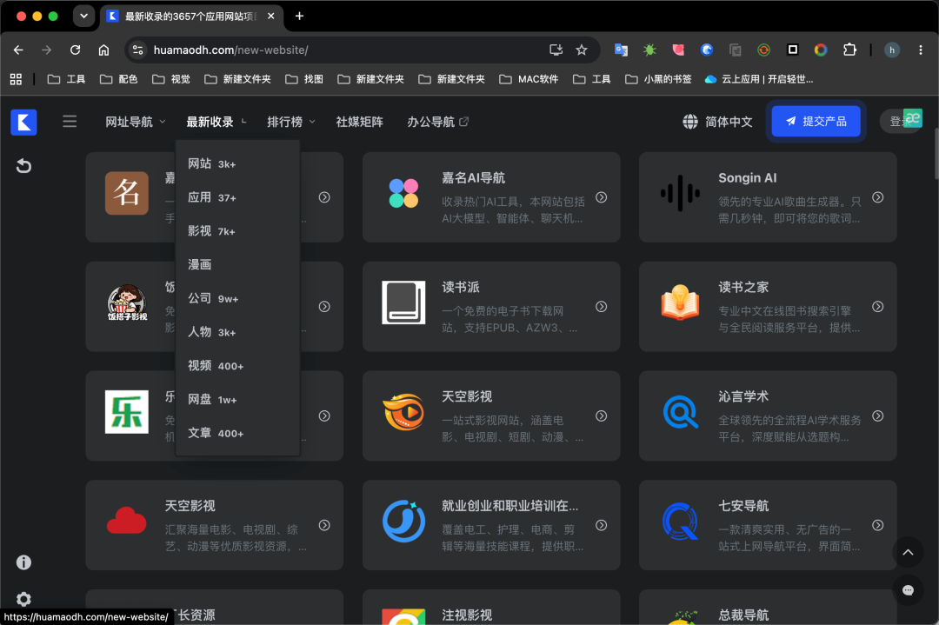Click the arrow on 读书派 card
The height and width of the screenshot is (625, 939).
point(602,307)
